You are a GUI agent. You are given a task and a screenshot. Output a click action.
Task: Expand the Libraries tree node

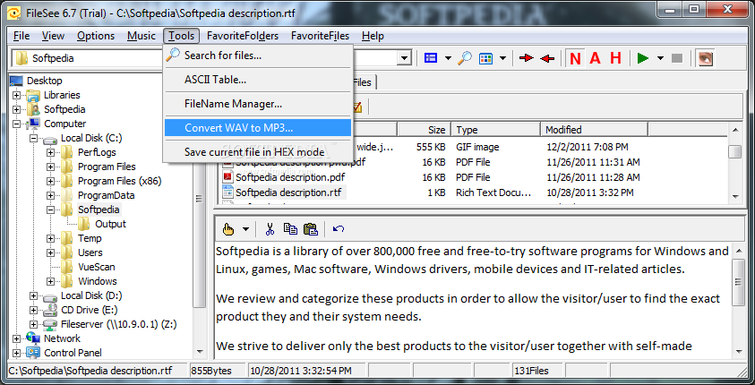(x=16, y=95)
